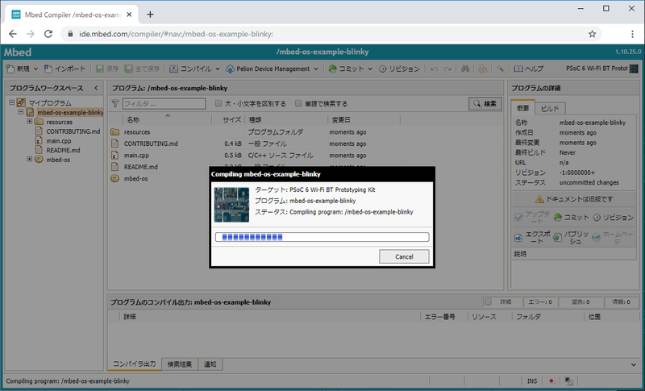Screen dimensions: 645x391
Task: Sort by サイズ column header
Action: click(x=228, y=119)
